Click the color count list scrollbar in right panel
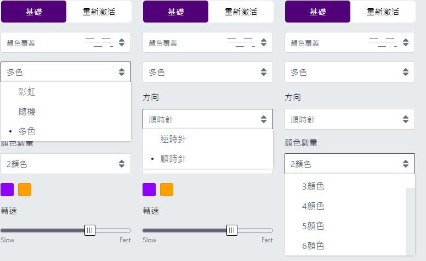This screenshot has width=426, height=261. (x=410, y=221)
